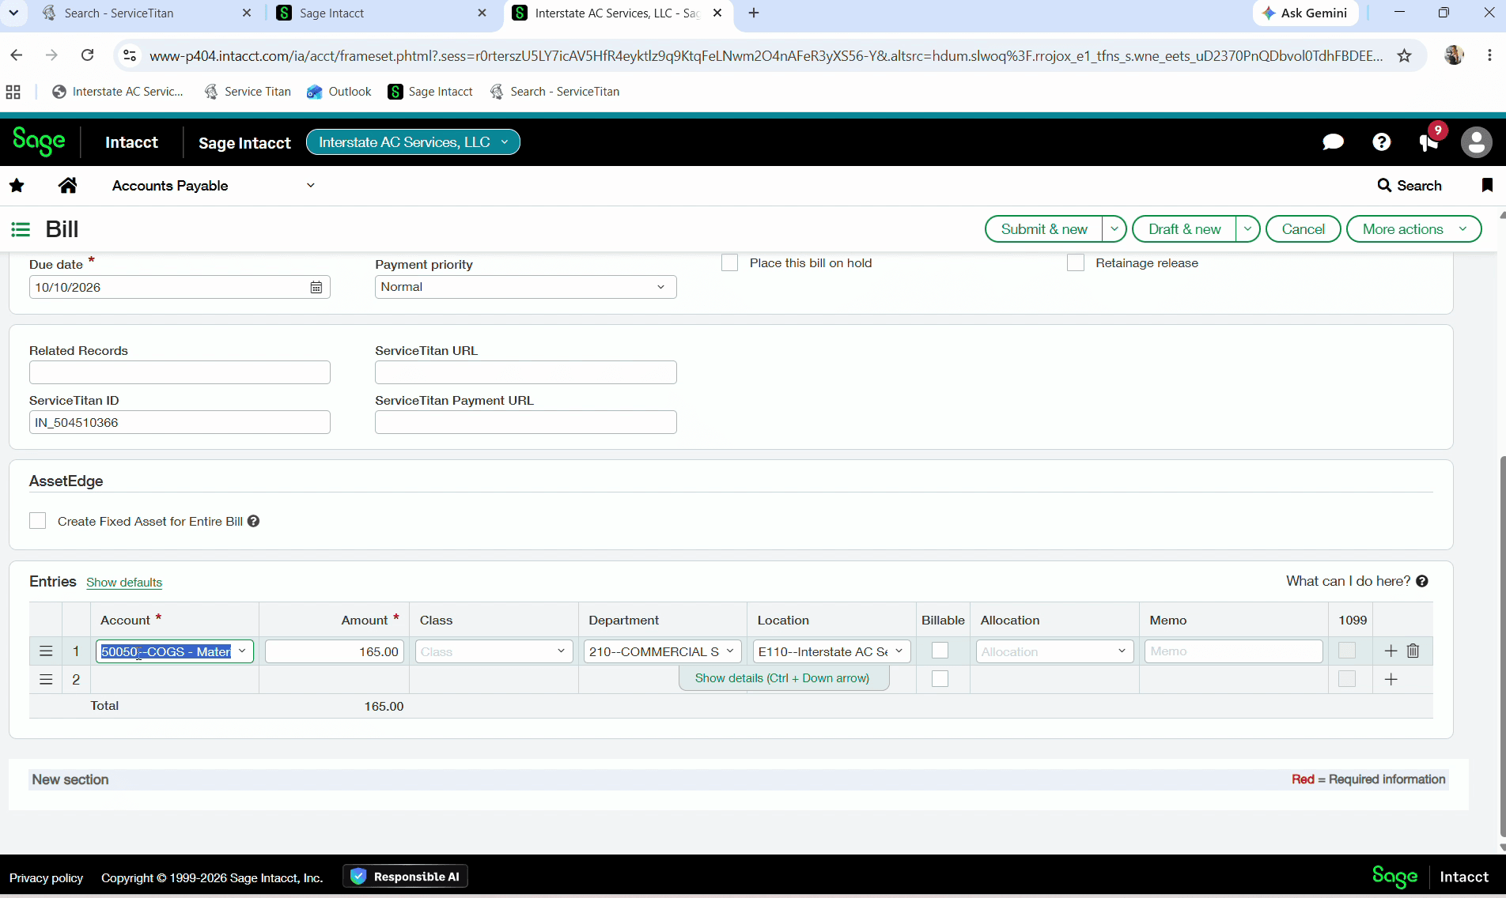The height and width of the screenshot is (898, 1506).
Task: Tick Billable checkbox on row 1
Action: [x=940, y=651]
